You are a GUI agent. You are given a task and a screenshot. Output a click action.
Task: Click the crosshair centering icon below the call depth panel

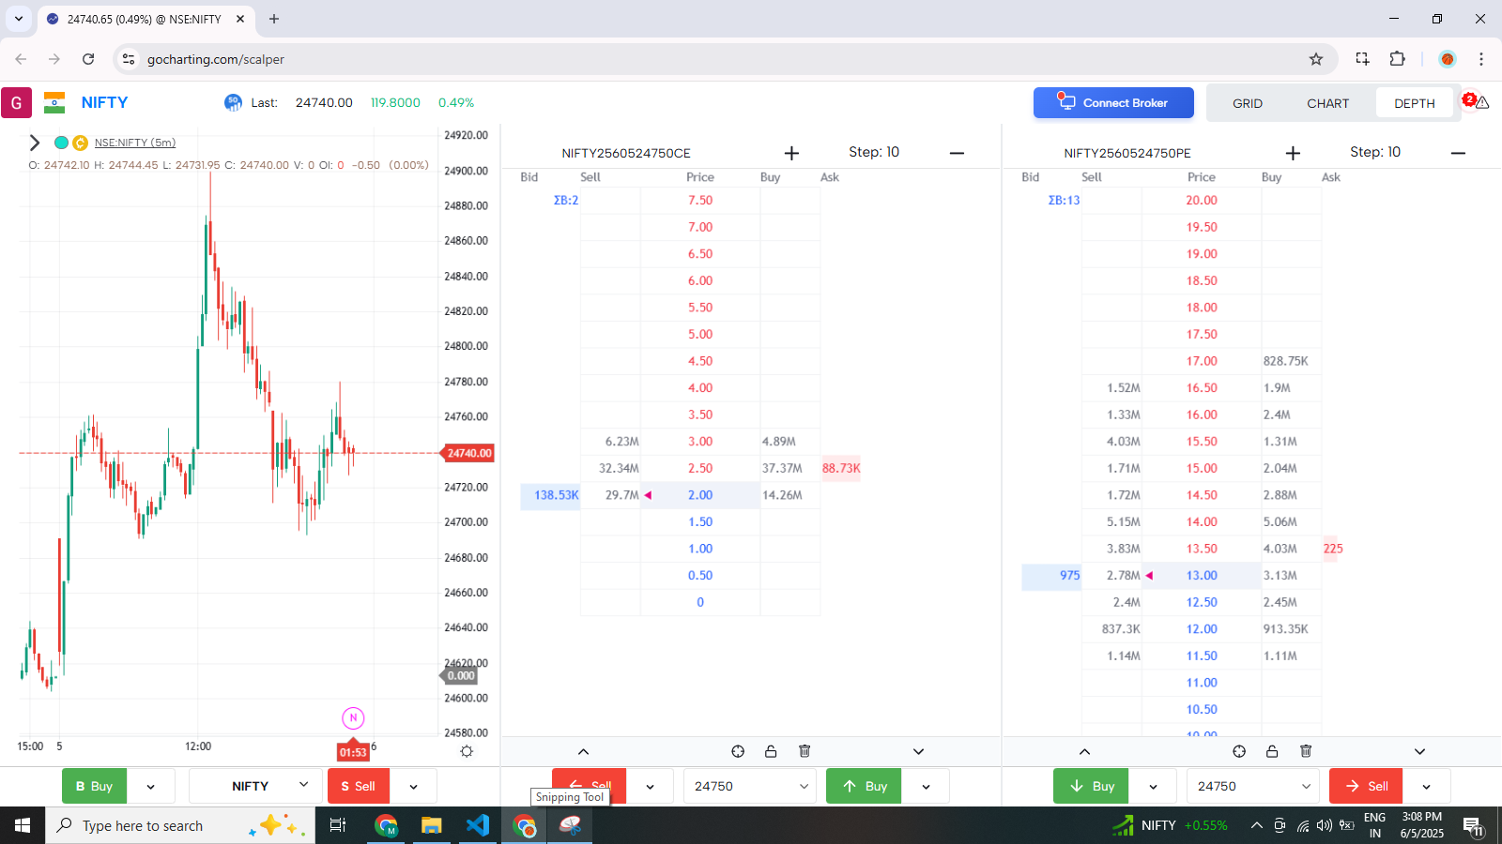pos(738,751)
